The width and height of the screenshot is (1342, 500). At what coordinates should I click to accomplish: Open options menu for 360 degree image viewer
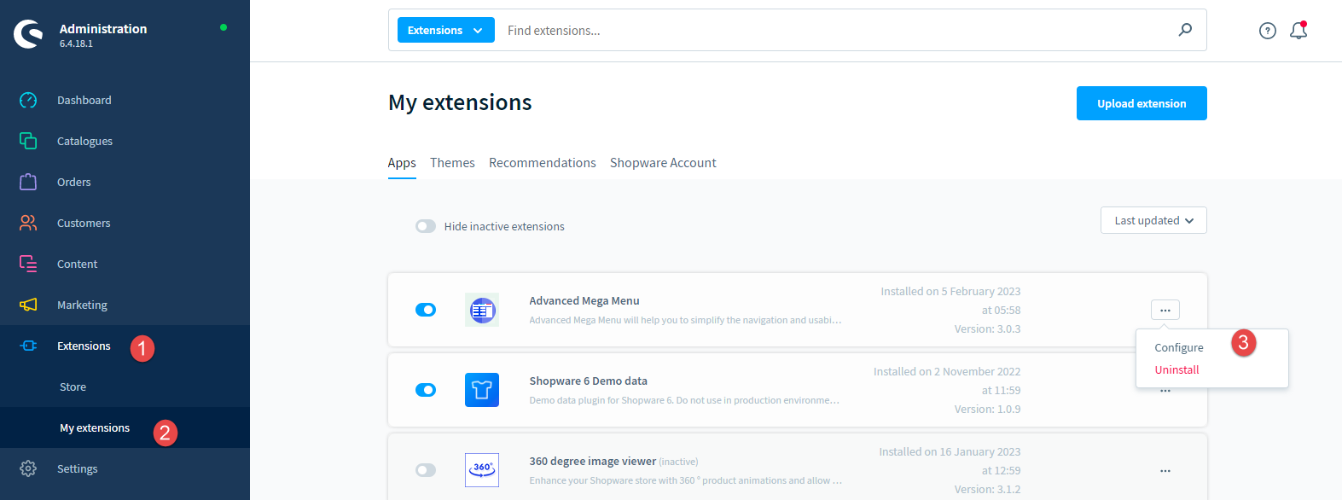[1165, 470]
